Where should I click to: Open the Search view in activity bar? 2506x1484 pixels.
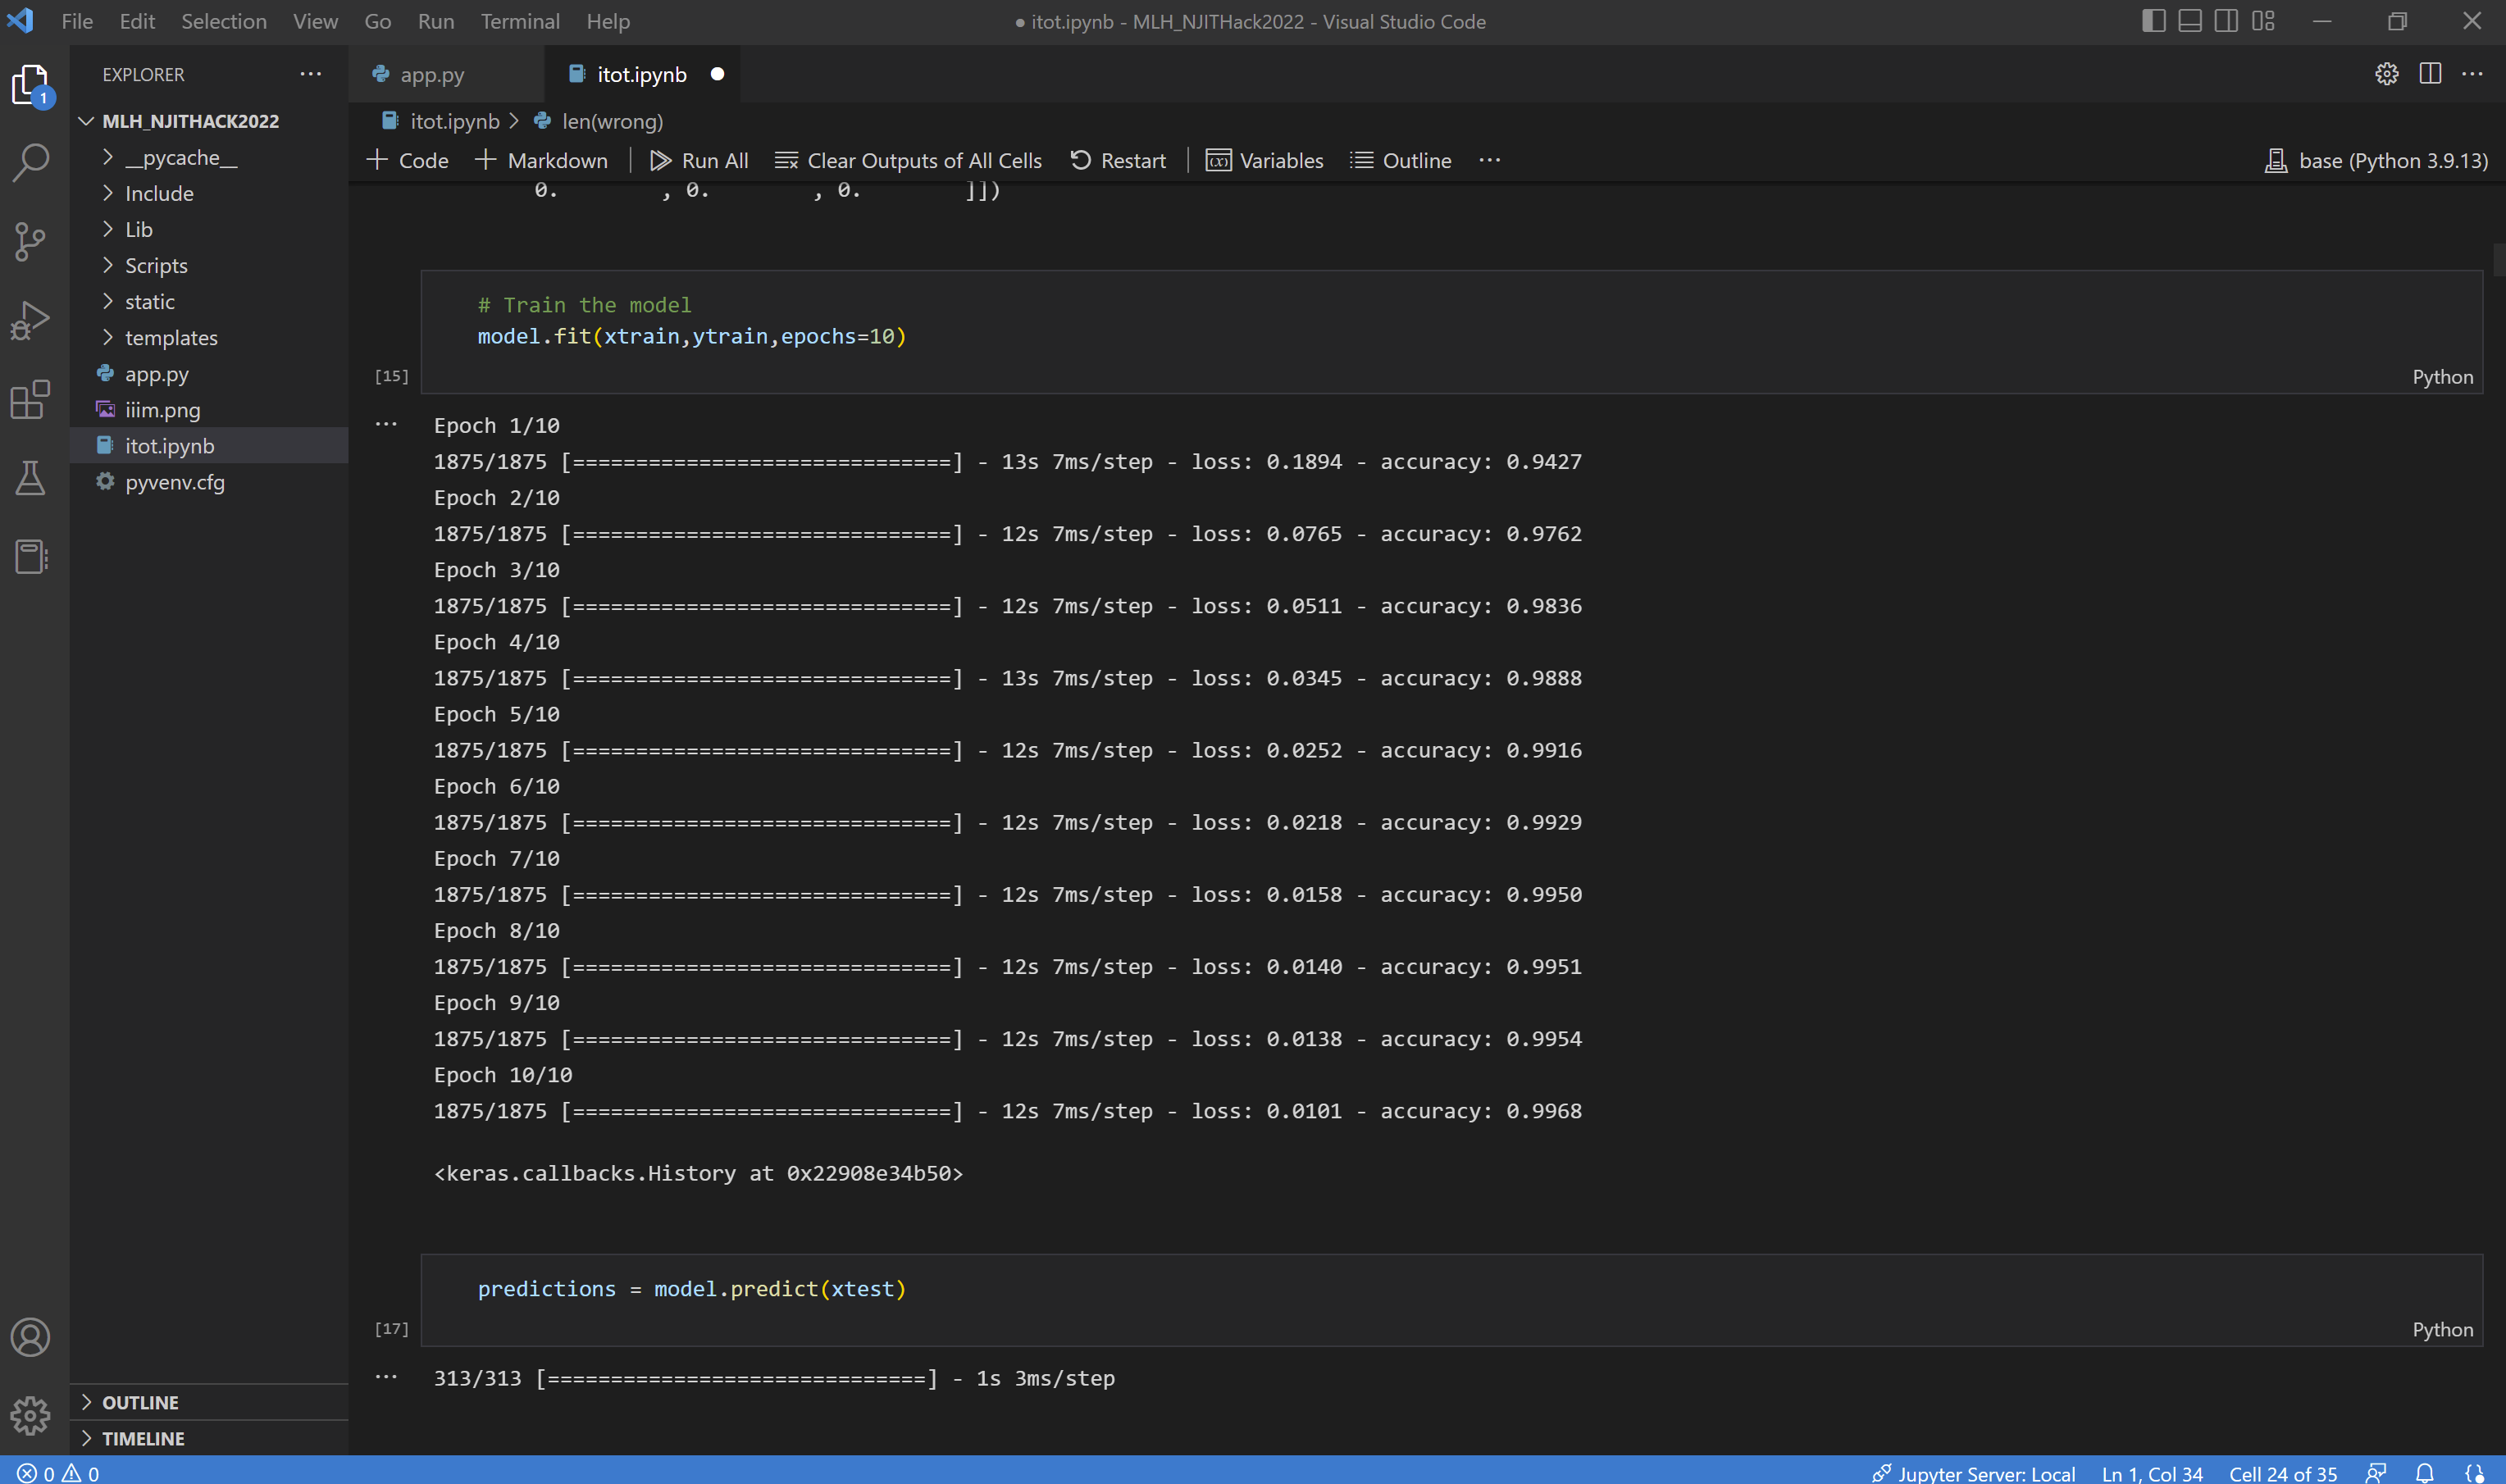point(30,162)
